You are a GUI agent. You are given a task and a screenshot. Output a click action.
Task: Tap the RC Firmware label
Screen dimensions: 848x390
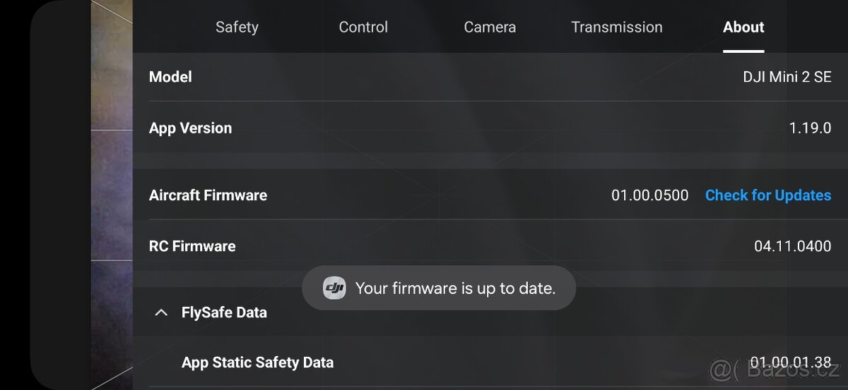point(192,246)
